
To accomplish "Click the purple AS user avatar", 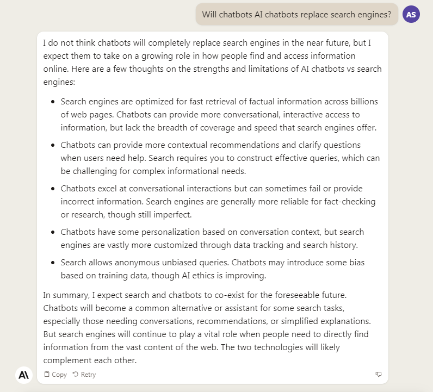I will point(411,14).
